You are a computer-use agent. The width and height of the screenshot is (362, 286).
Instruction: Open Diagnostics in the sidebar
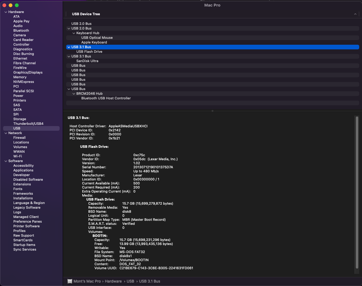23,49
